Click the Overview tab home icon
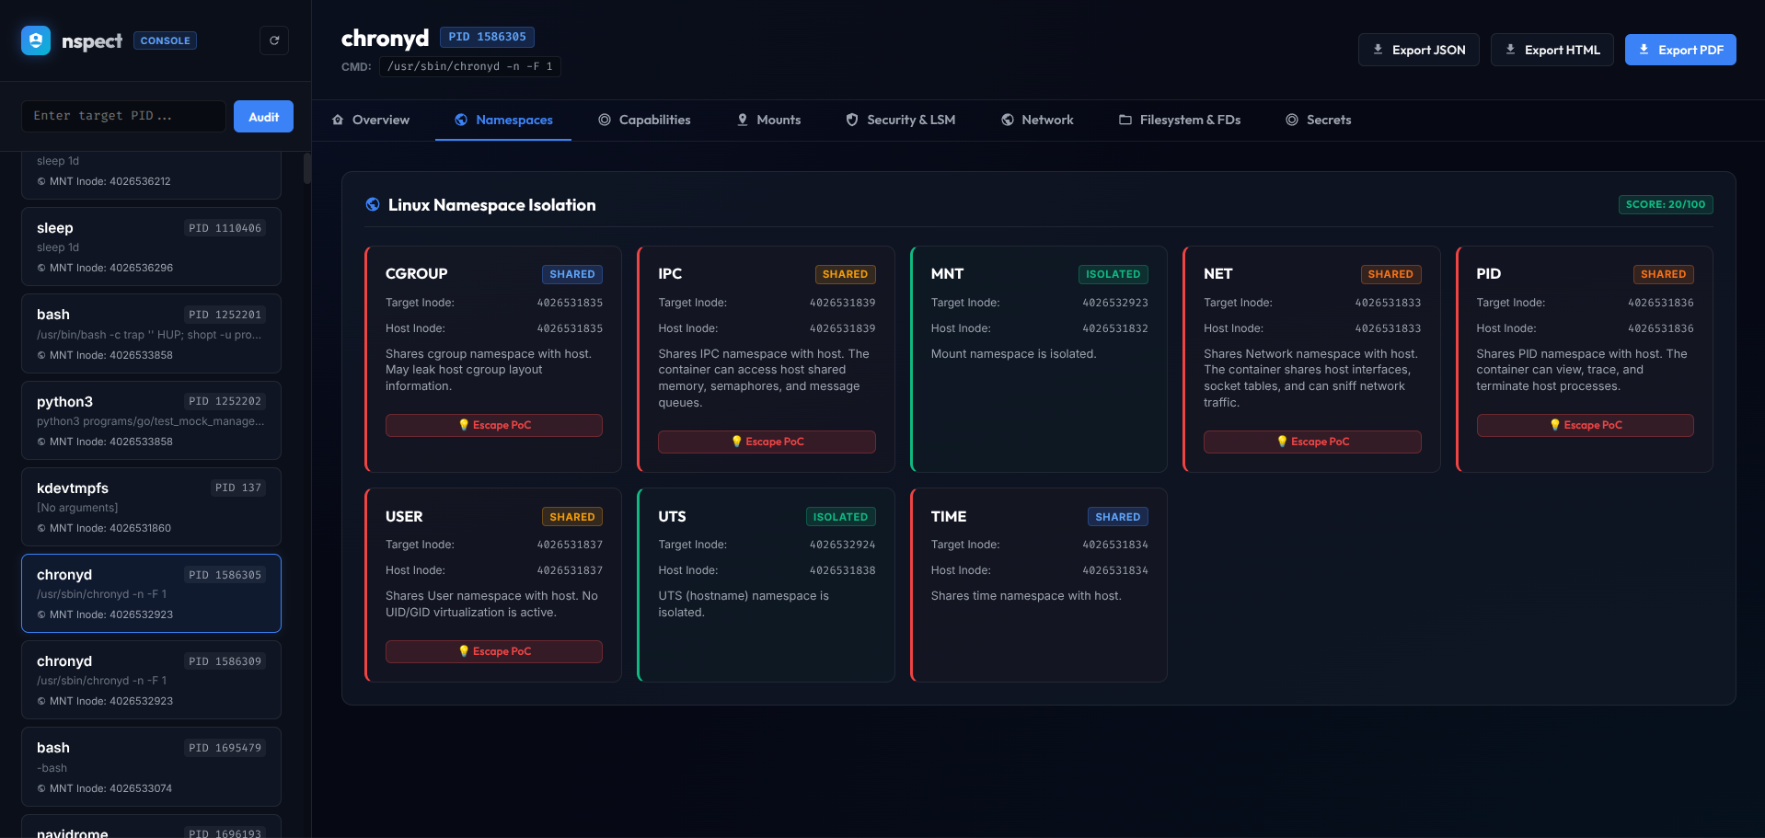Image resolution: width=1765 pixels, height=838 pixels. coord(338,121)
